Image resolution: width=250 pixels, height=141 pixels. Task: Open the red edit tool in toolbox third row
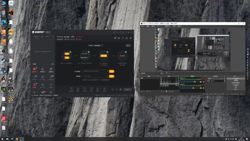click(x=34, y=85)
